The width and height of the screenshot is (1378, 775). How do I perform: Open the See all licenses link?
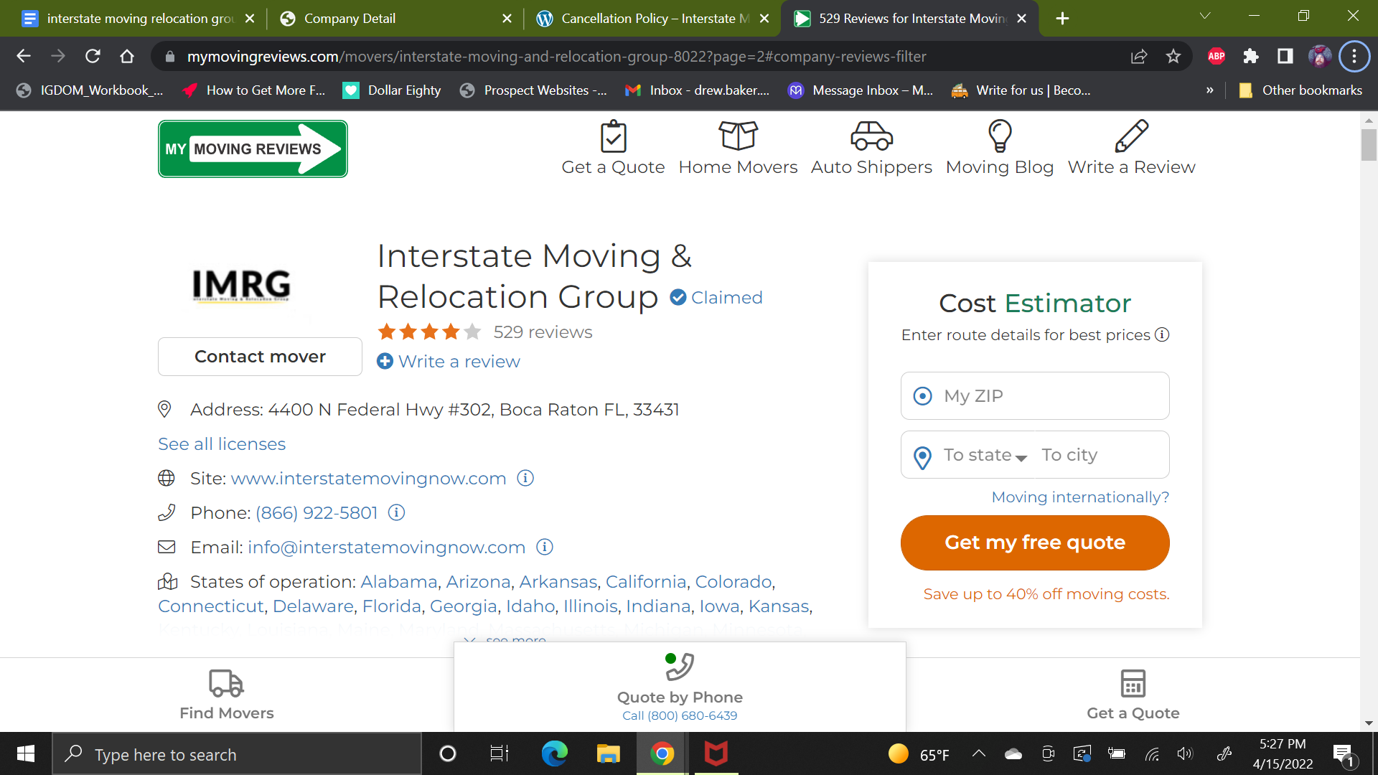222,444
